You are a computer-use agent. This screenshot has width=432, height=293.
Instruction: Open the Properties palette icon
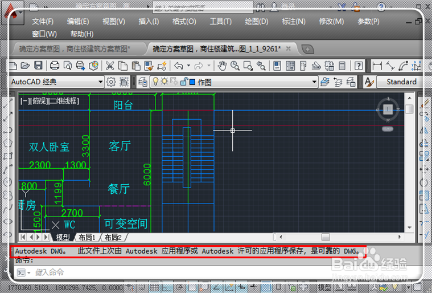pos(277,66)
